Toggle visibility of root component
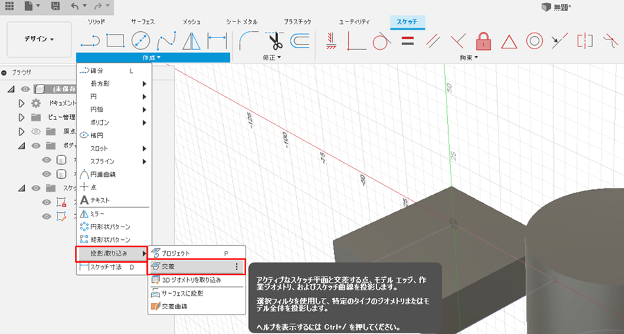The image size is (624, 334). pyautogui.click(x=25, y=89)
